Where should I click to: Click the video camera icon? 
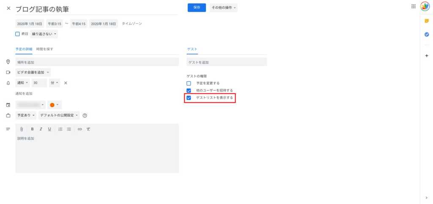[8, 72]
